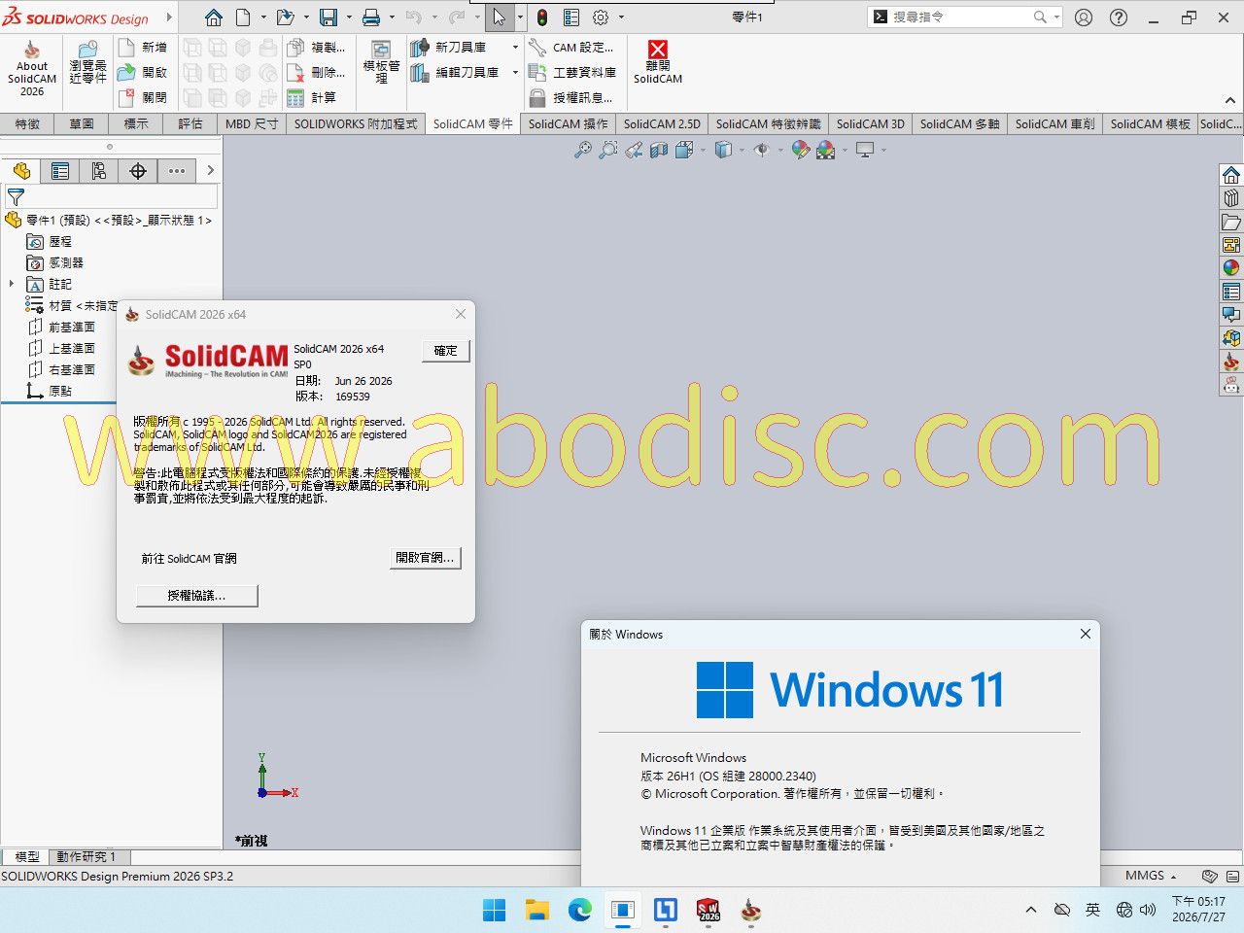Click the 計算 calculate command

tap(312, 97)
